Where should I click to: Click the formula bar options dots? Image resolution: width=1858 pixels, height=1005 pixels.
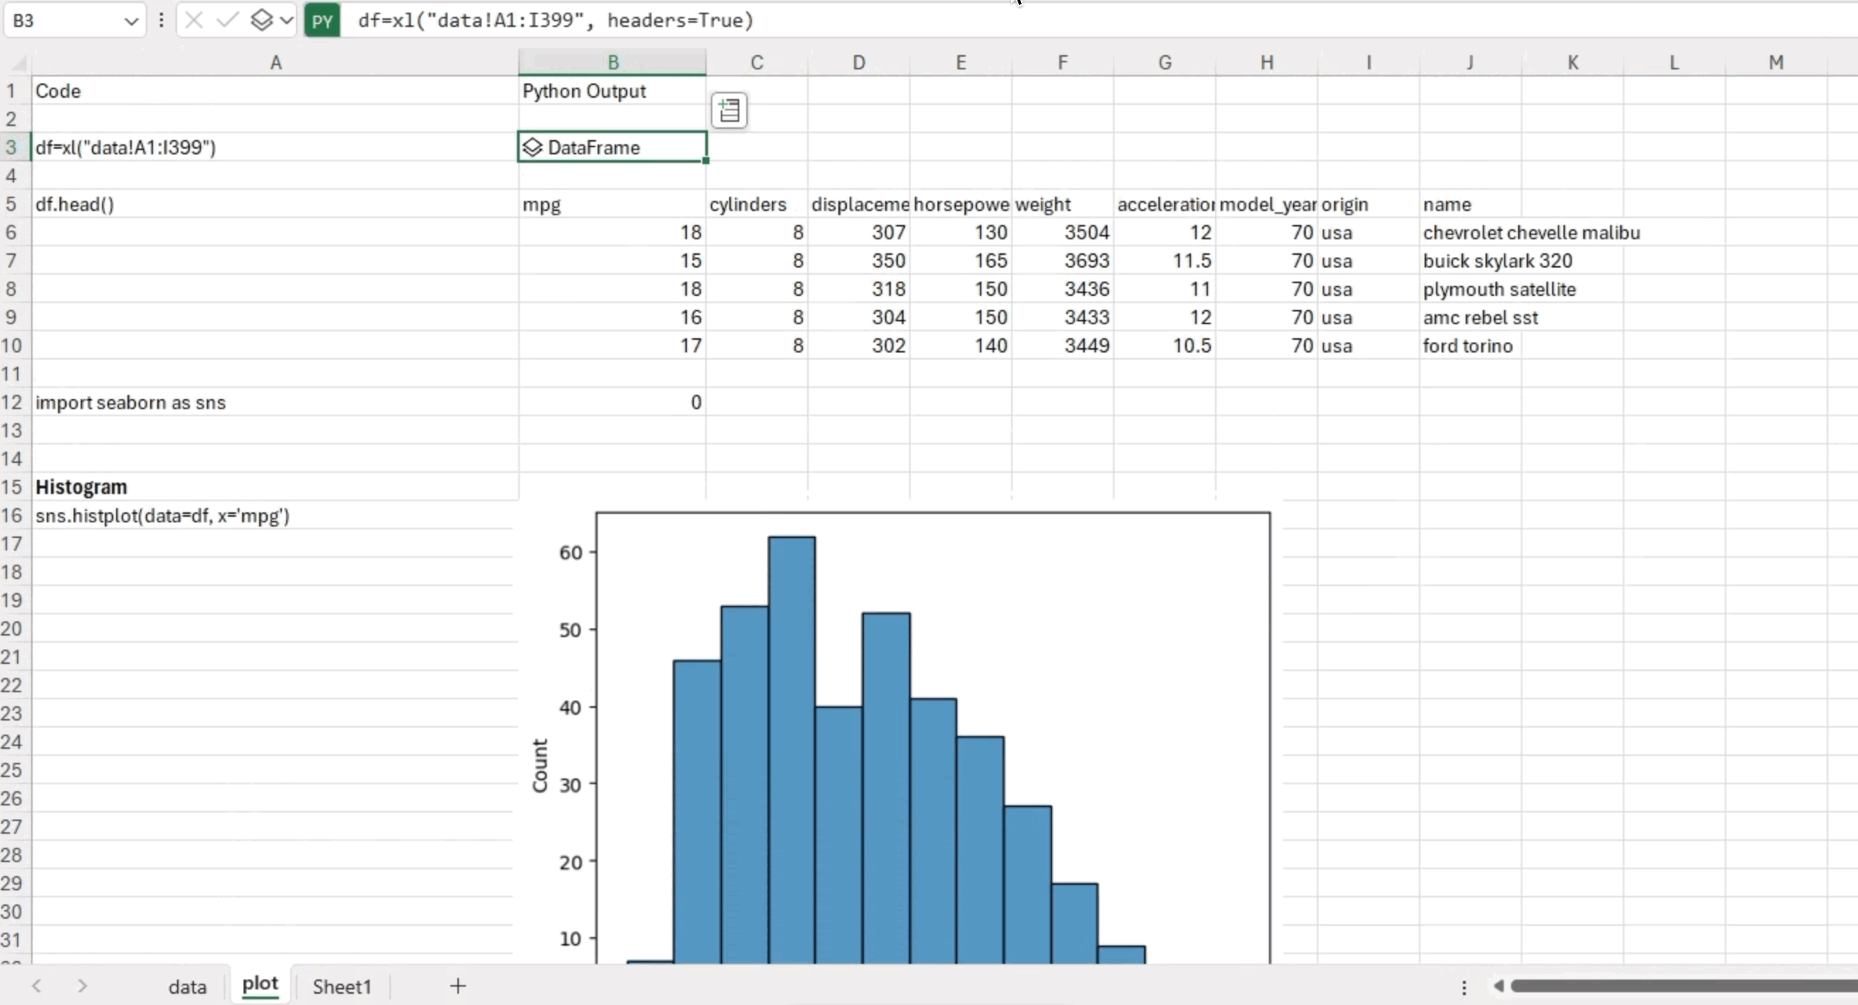point(161,21)
